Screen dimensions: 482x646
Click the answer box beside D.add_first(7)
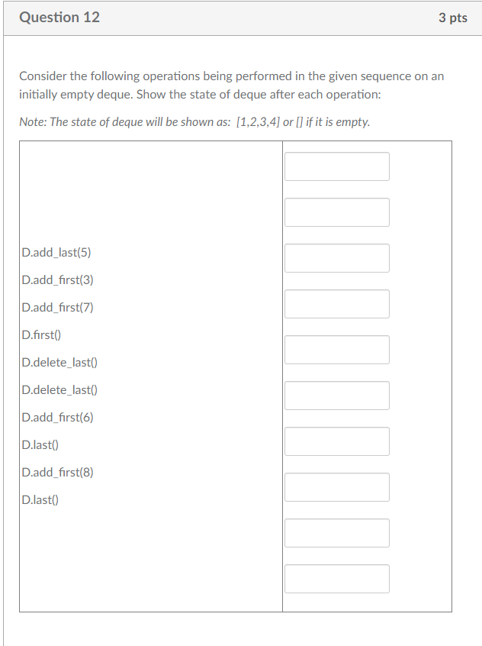pos(336,304)
